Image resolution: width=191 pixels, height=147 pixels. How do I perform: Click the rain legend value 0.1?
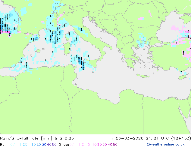(13, 145)
